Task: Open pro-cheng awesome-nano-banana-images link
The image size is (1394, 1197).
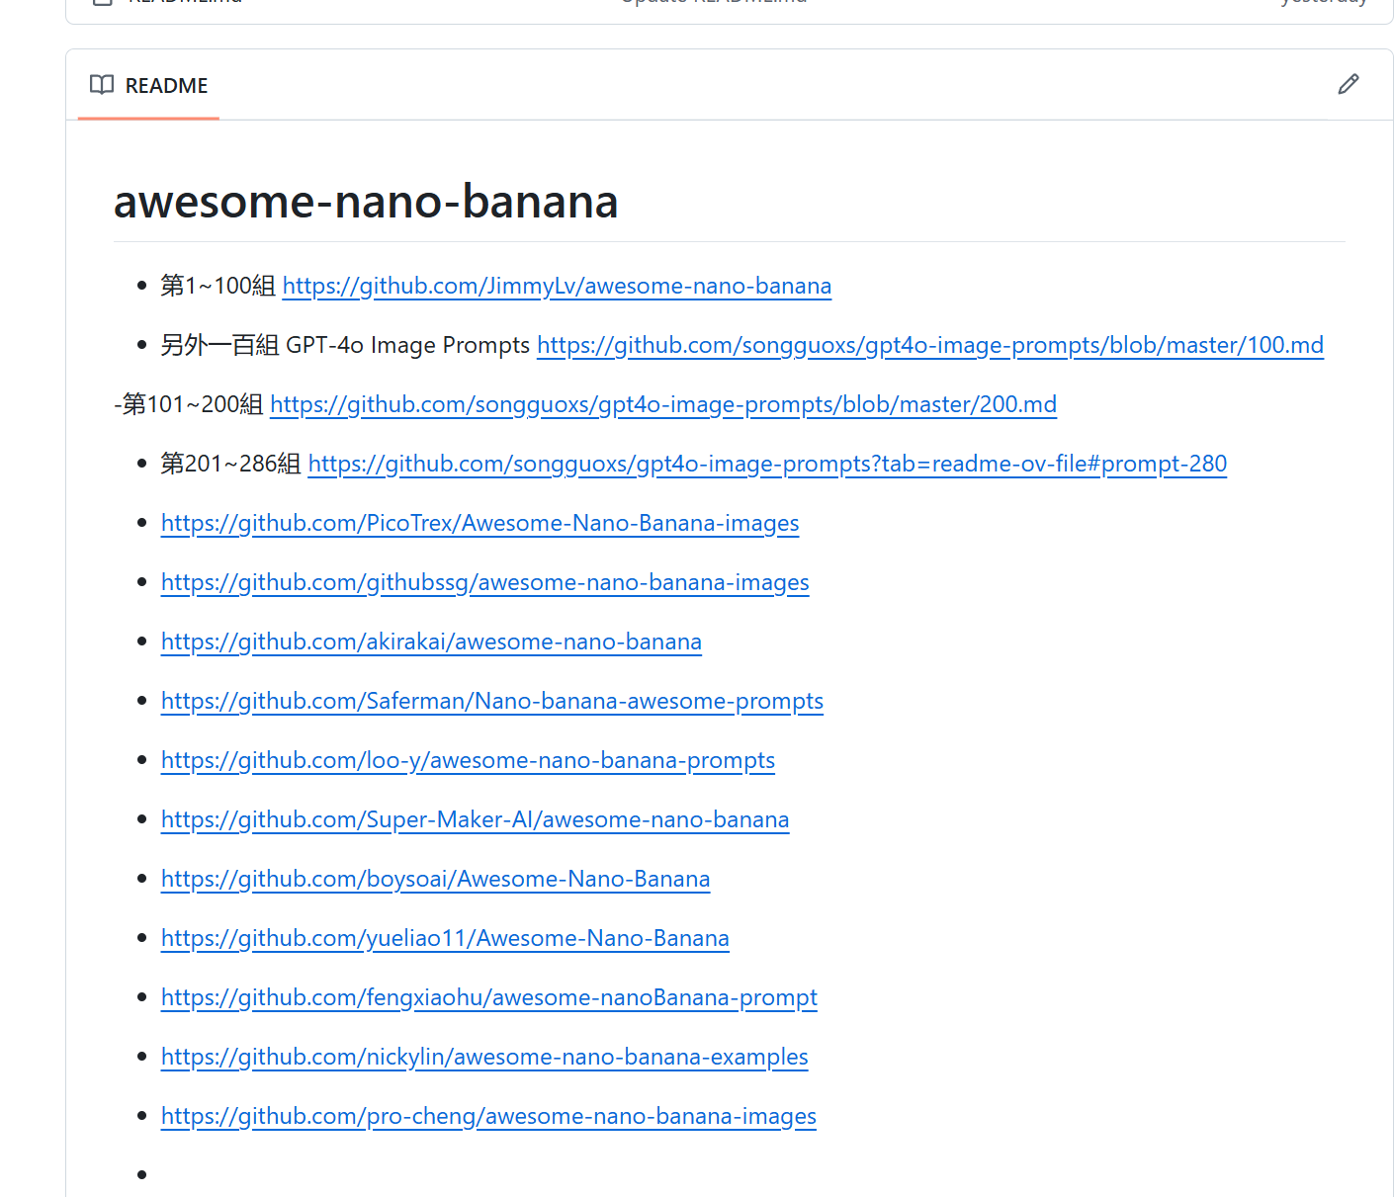Action: pyautogui.click(x=488, y=1117)
